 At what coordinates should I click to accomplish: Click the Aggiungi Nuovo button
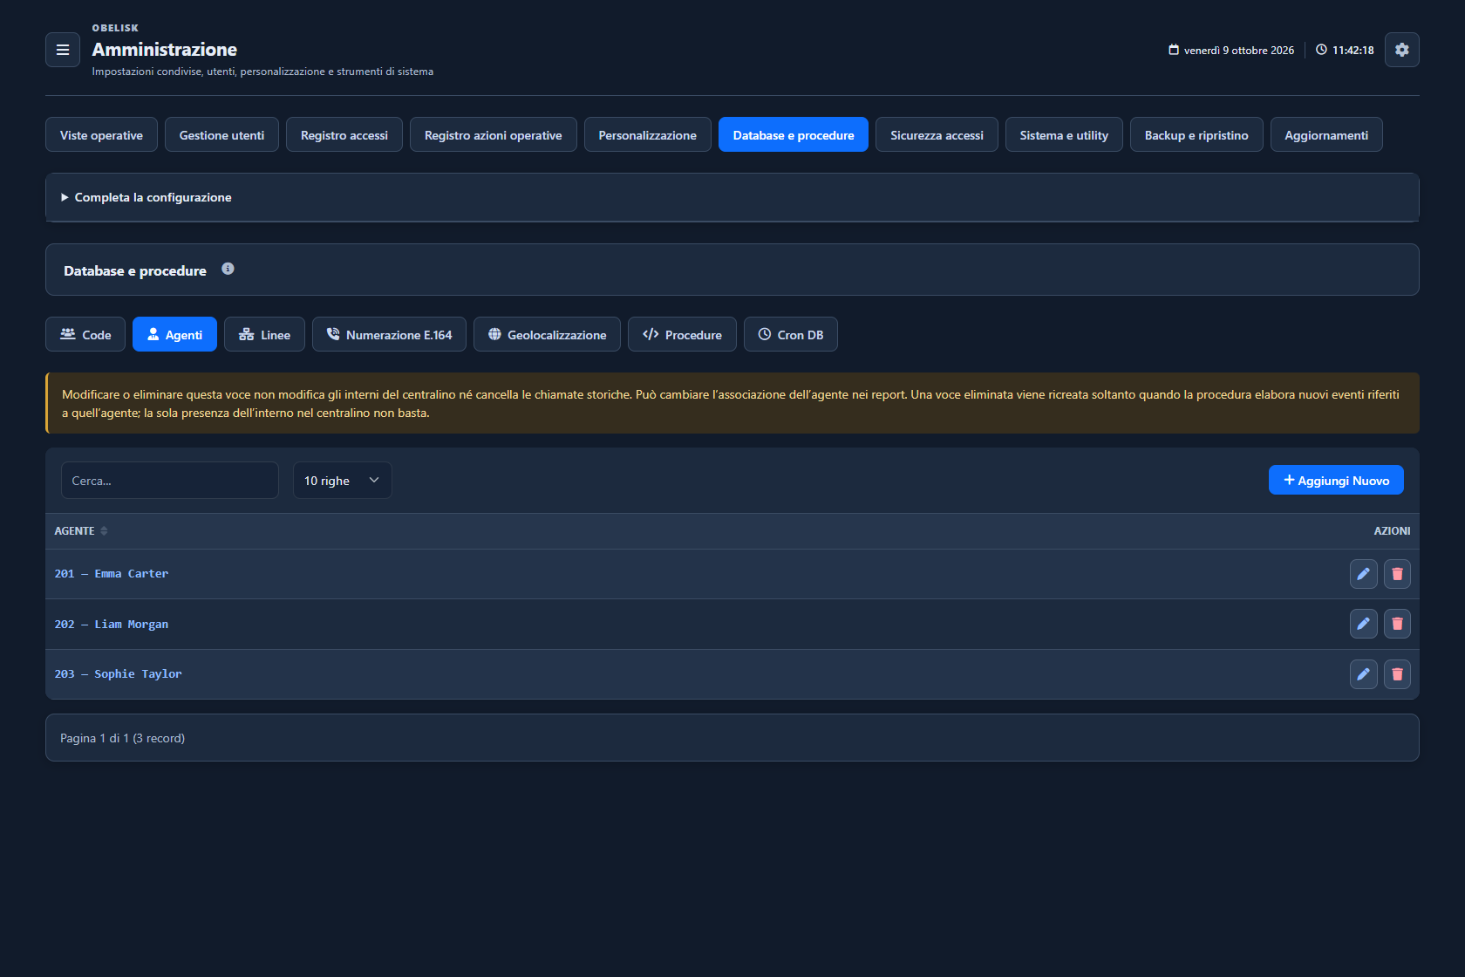pyautogui.click(x=1336, y=480)
